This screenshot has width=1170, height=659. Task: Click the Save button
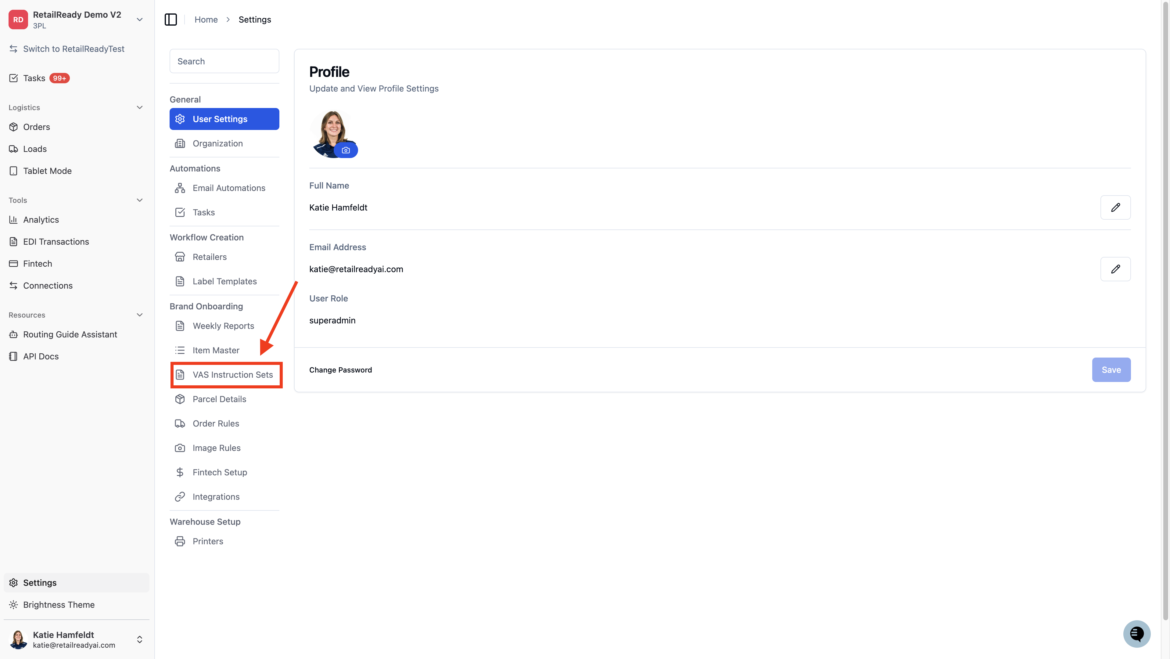tap(1111, 370)
